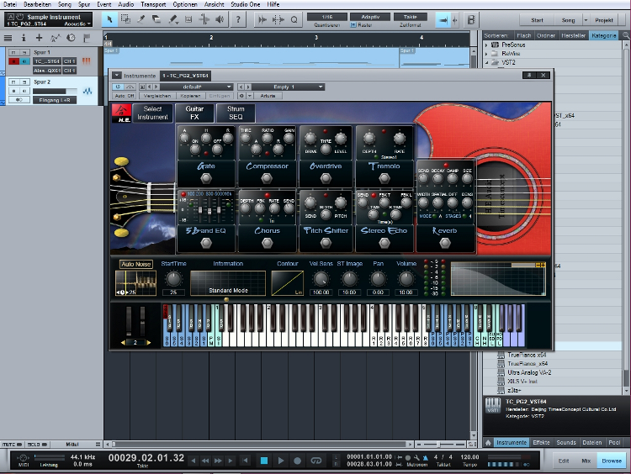Select the range selection tool
Image resolution: width=631 pixels, height=474 pixels.
125,19
